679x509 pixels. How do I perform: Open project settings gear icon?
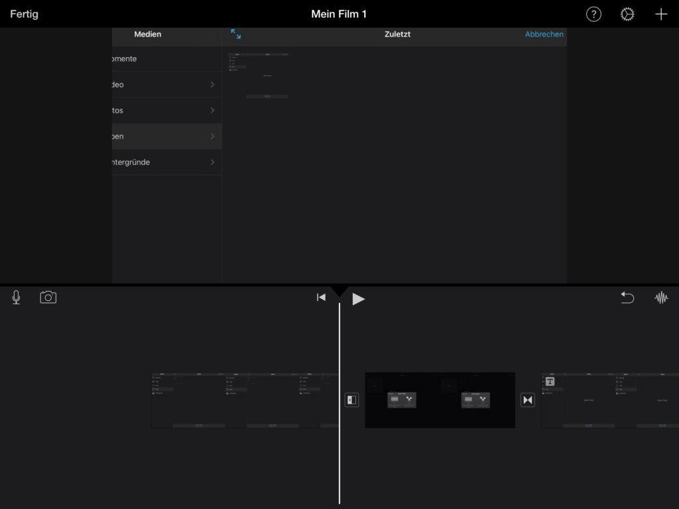click(627, 15)
